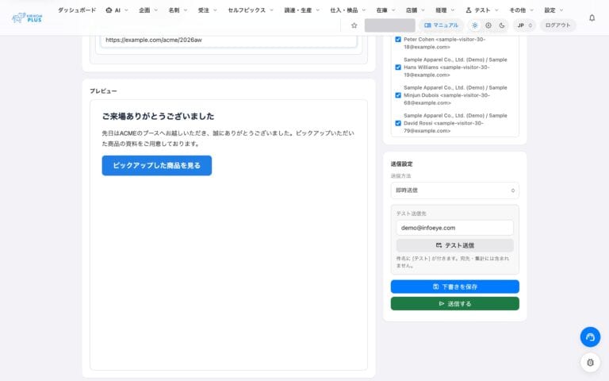Viewport: 609px width, 381px height.
Task: Click the demo@infoeye.com test address field
Action: [x=455, y=228]
